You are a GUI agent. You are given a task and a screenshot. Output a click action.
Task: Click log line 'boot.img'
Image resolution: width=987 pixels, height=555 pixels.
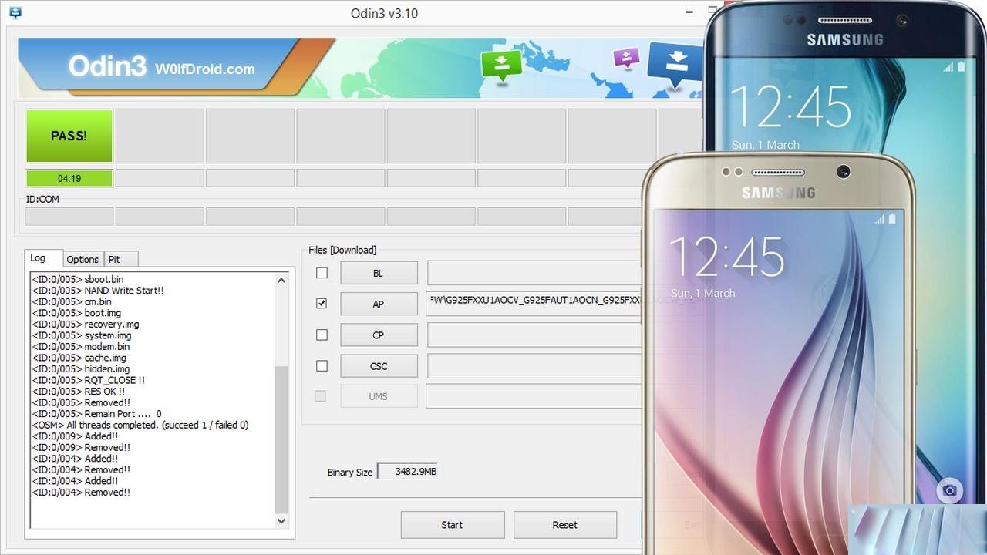tap(76, 313)
